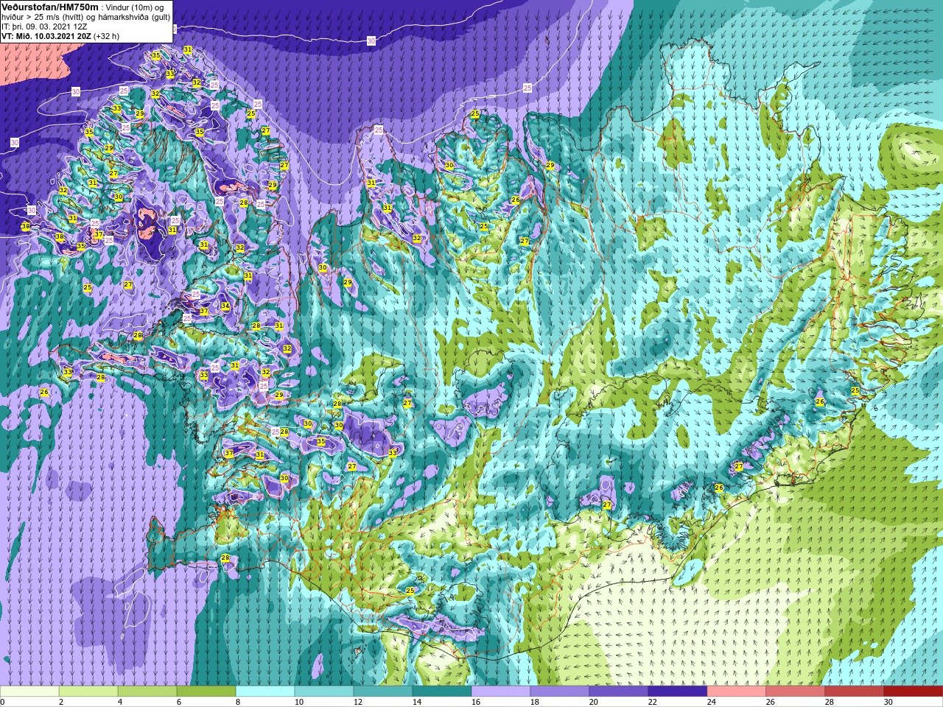The height and width of the screenshot is (707, 943).
Task: Select the legend scale number 10
Action: tap(299, 702)
